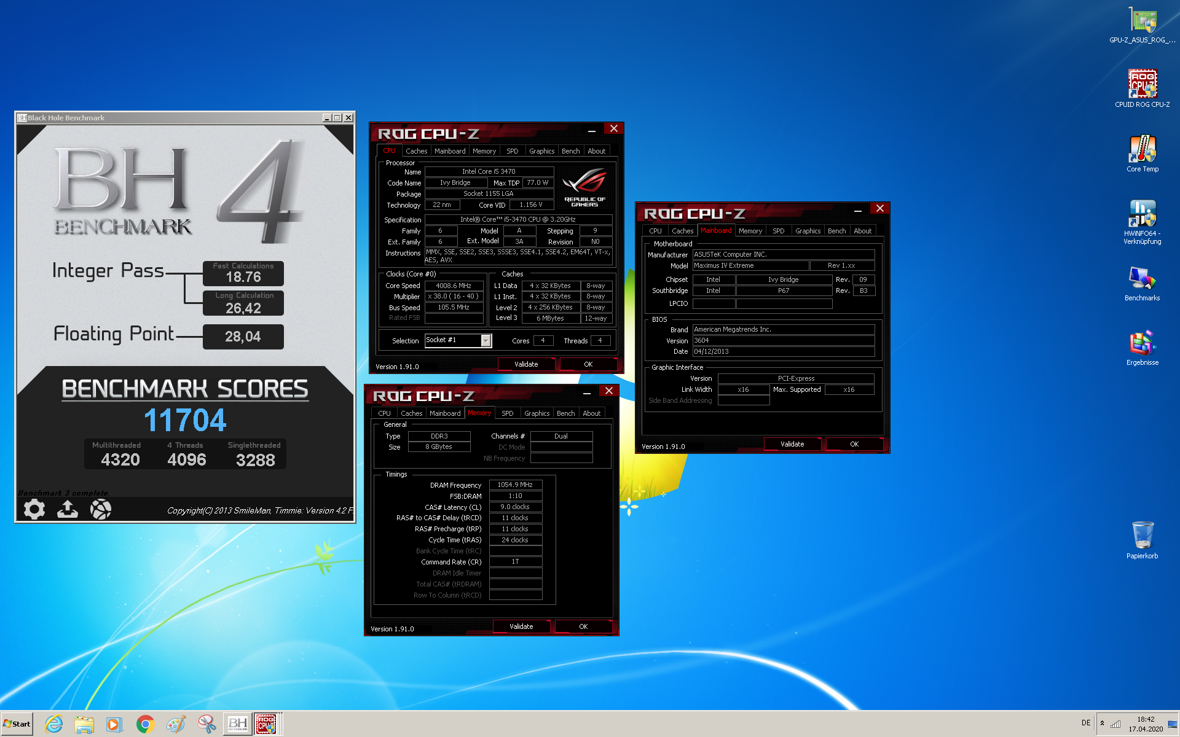The image size is (1180, 737).
Task: Open Paint from the taskbar
Action: pyautogui.click(x=176, y=724)
